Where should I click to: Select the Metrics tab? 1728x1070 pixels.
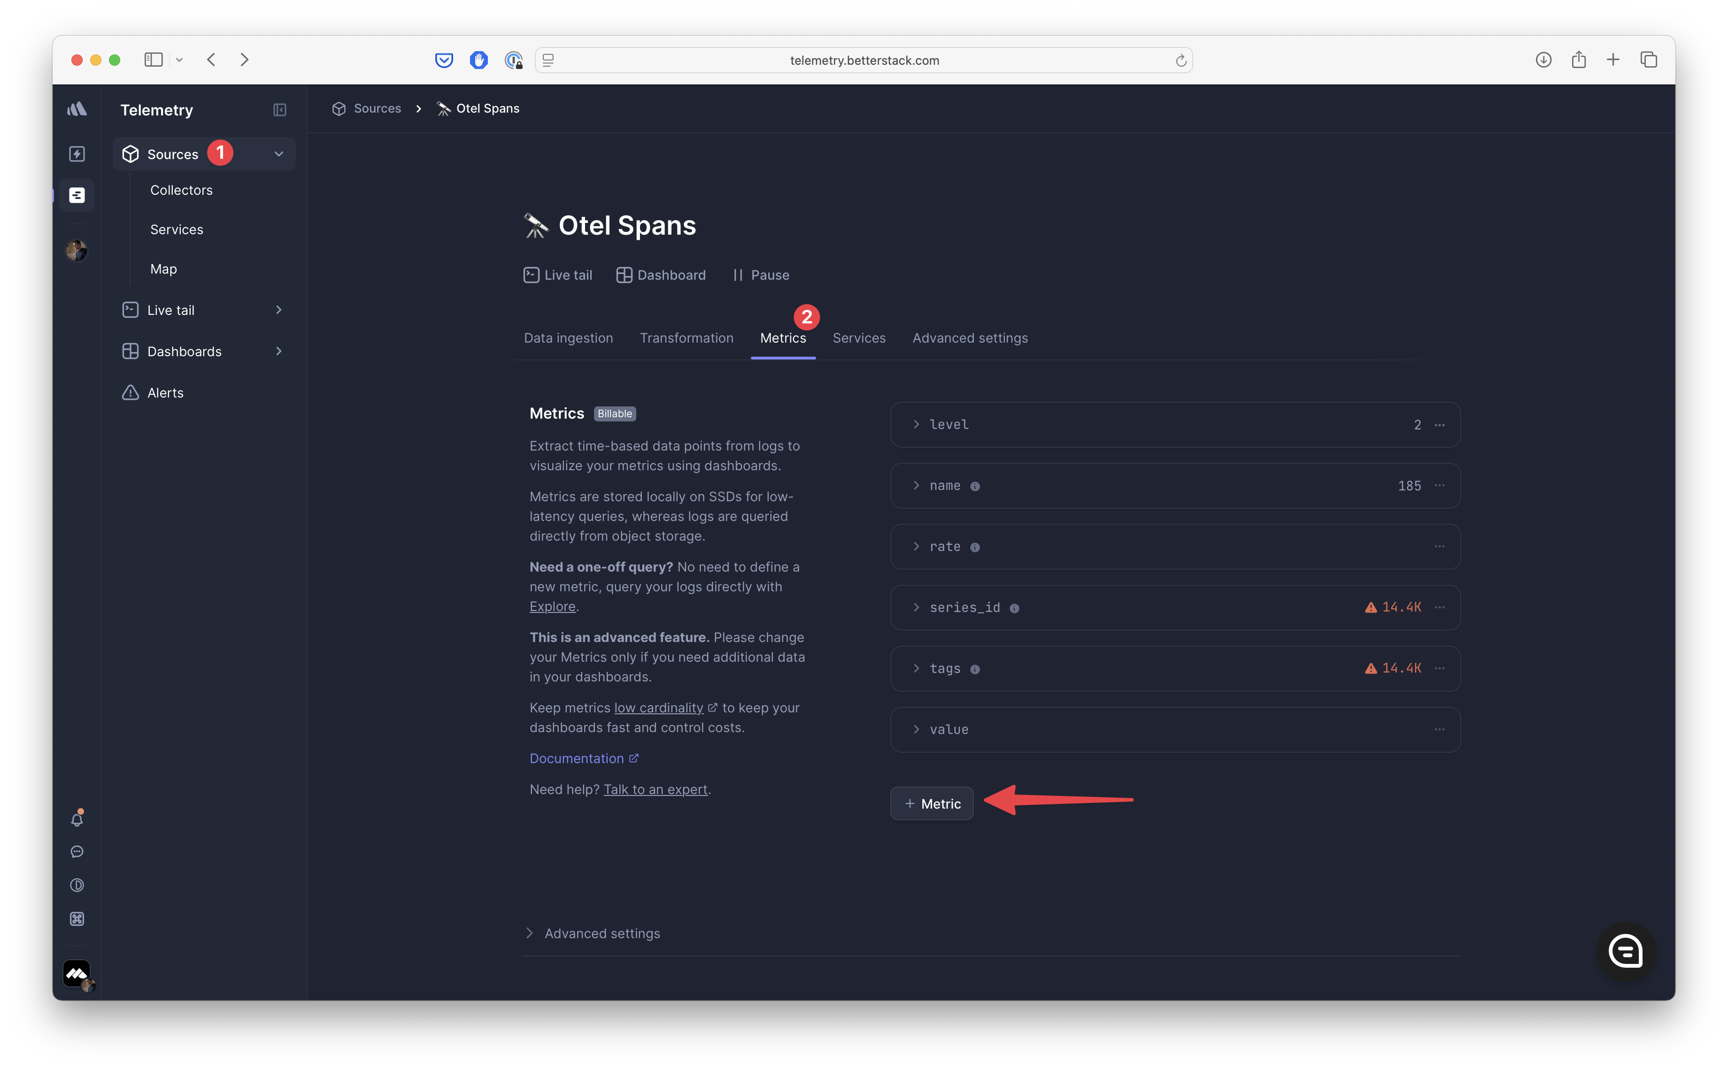pyautogui.click(x=783, y=338)
